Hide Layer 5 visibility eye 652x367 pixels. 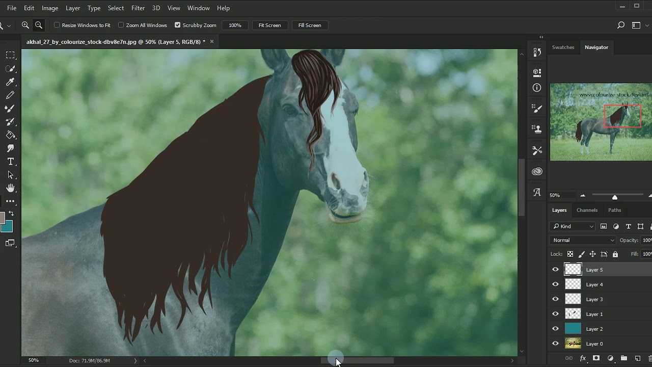tap(555, 270)
